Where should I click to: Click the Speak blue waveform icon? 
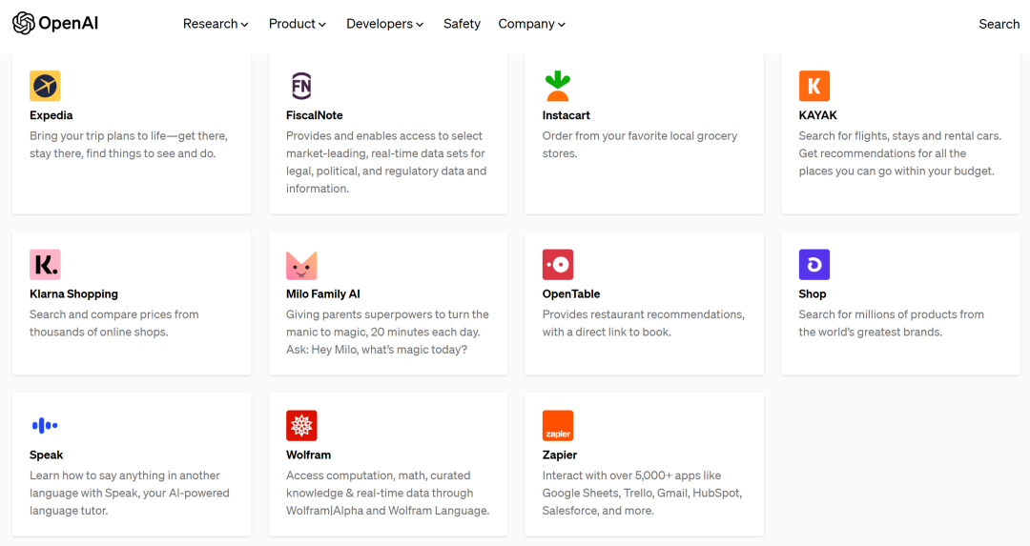[45, 426]
